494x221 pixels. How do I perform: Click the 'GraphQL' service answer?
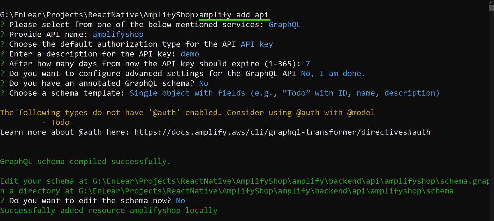[x=284, y=25]
